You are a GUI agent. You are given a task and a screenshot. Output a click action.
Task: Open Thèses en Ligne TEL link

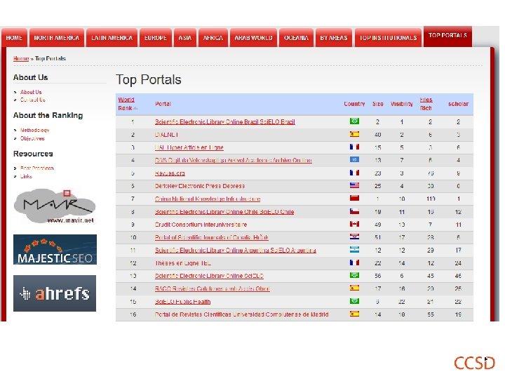coord(183,263)
